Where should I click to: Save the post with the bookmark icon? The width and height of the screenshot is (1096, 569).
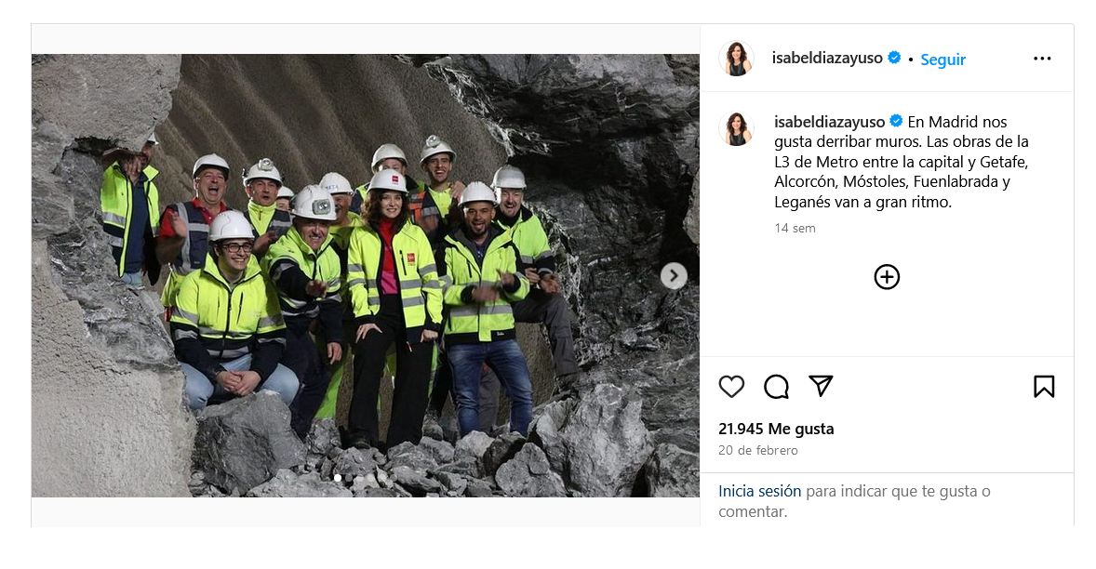1044,386
